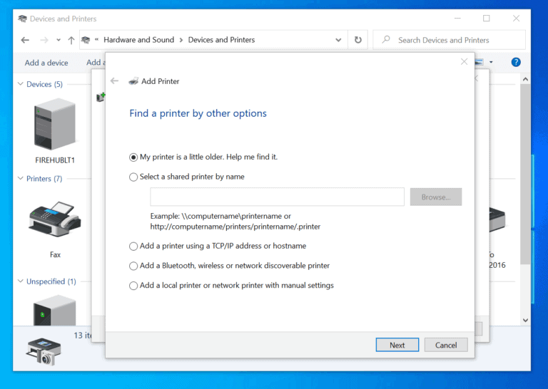This screenshot has width=548, height=389.
Task: Focus the Search Devices and Printers box
Action: tap(449, 40)
